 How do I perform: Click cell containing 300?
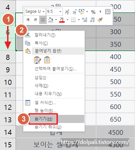(x=116, y=32)
